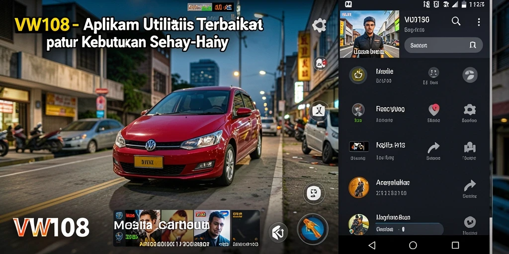Tap the battery icon in the phone status bar
The image size is (509, 254).
coord(464,4)
